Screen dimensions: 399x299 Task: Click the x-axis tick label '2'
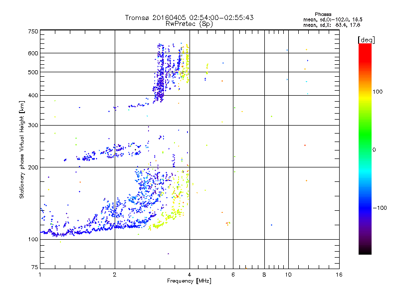(115, 275)
